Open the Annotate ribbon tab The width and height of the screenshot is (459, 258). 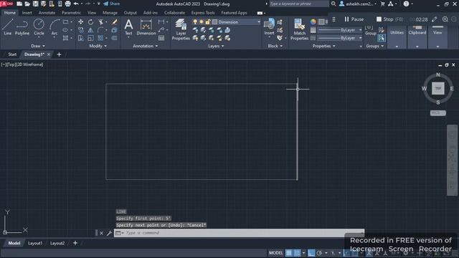47,13
